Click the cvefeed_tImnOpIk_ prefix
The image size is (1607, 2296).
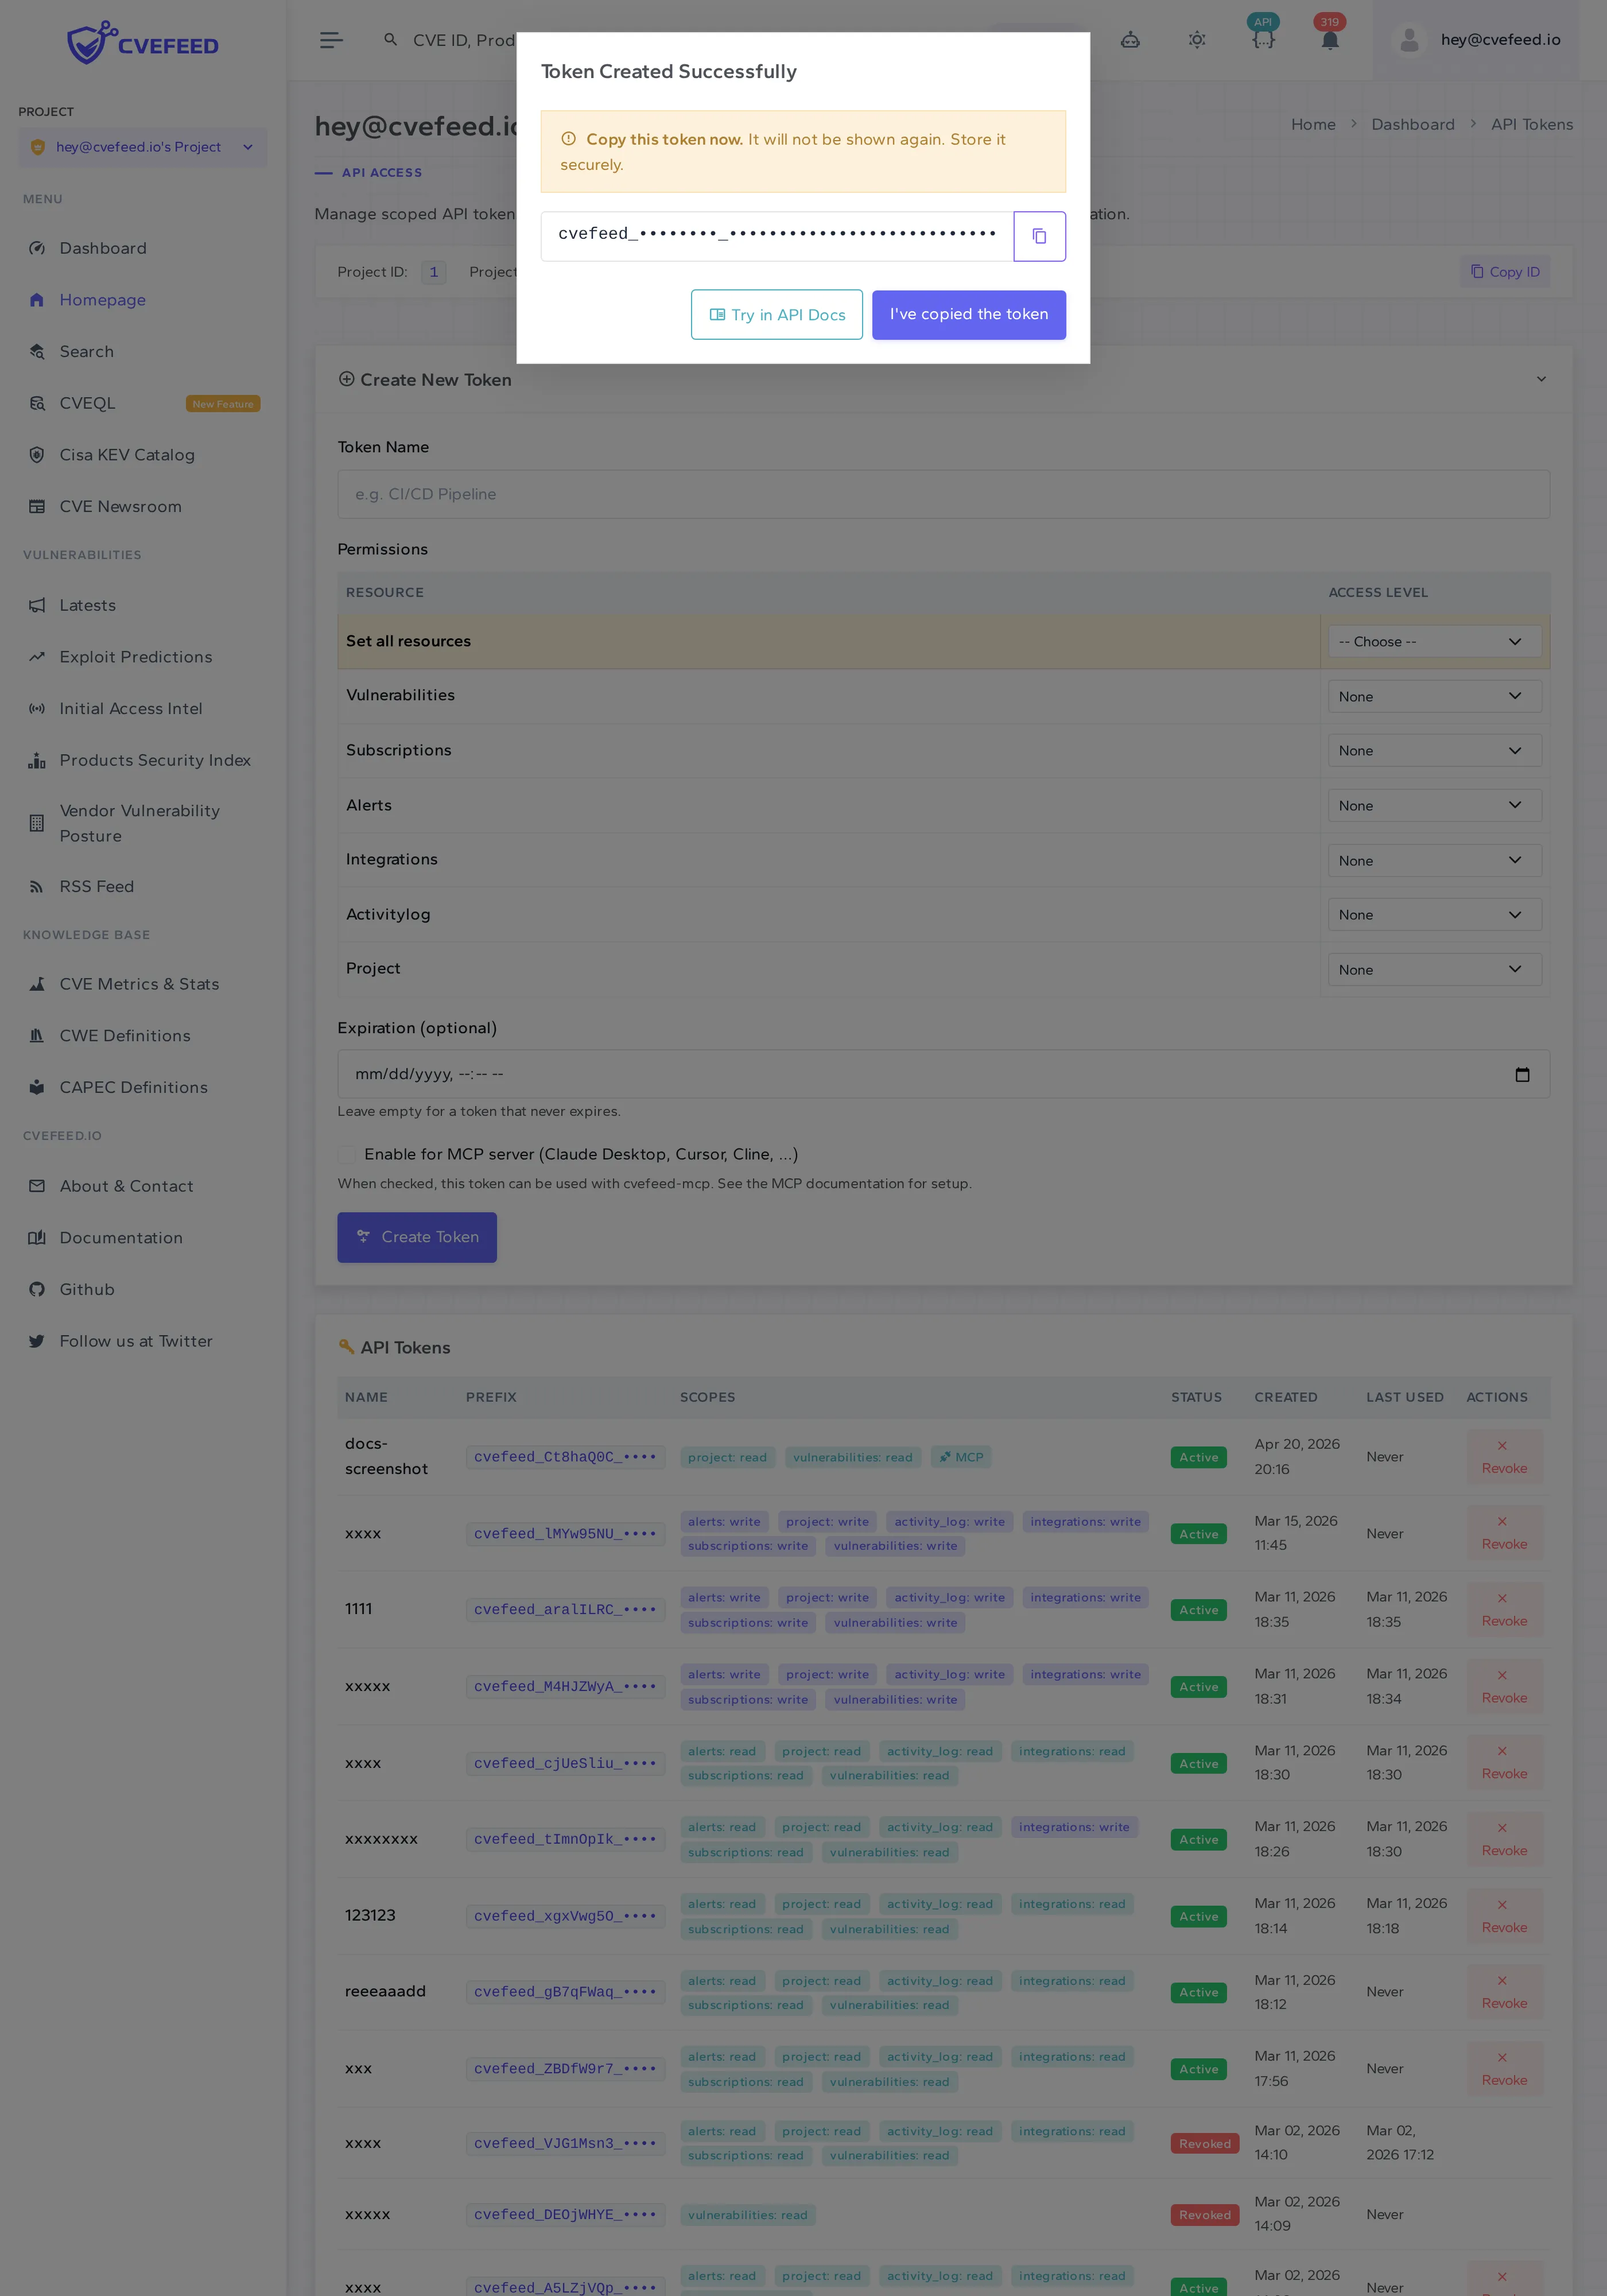click(565, 1839)
